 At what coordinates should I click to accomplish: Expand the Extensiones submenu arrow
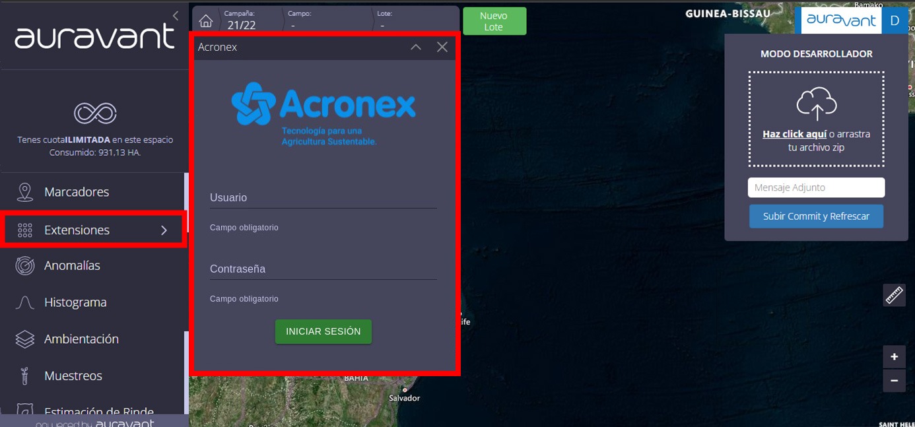click(164, 230)
